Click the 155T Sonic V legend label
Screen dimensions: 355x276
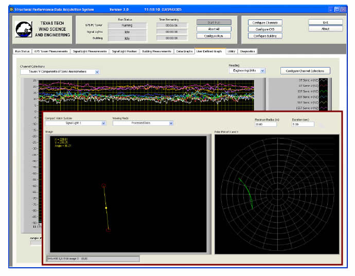[x=307, y=108]
